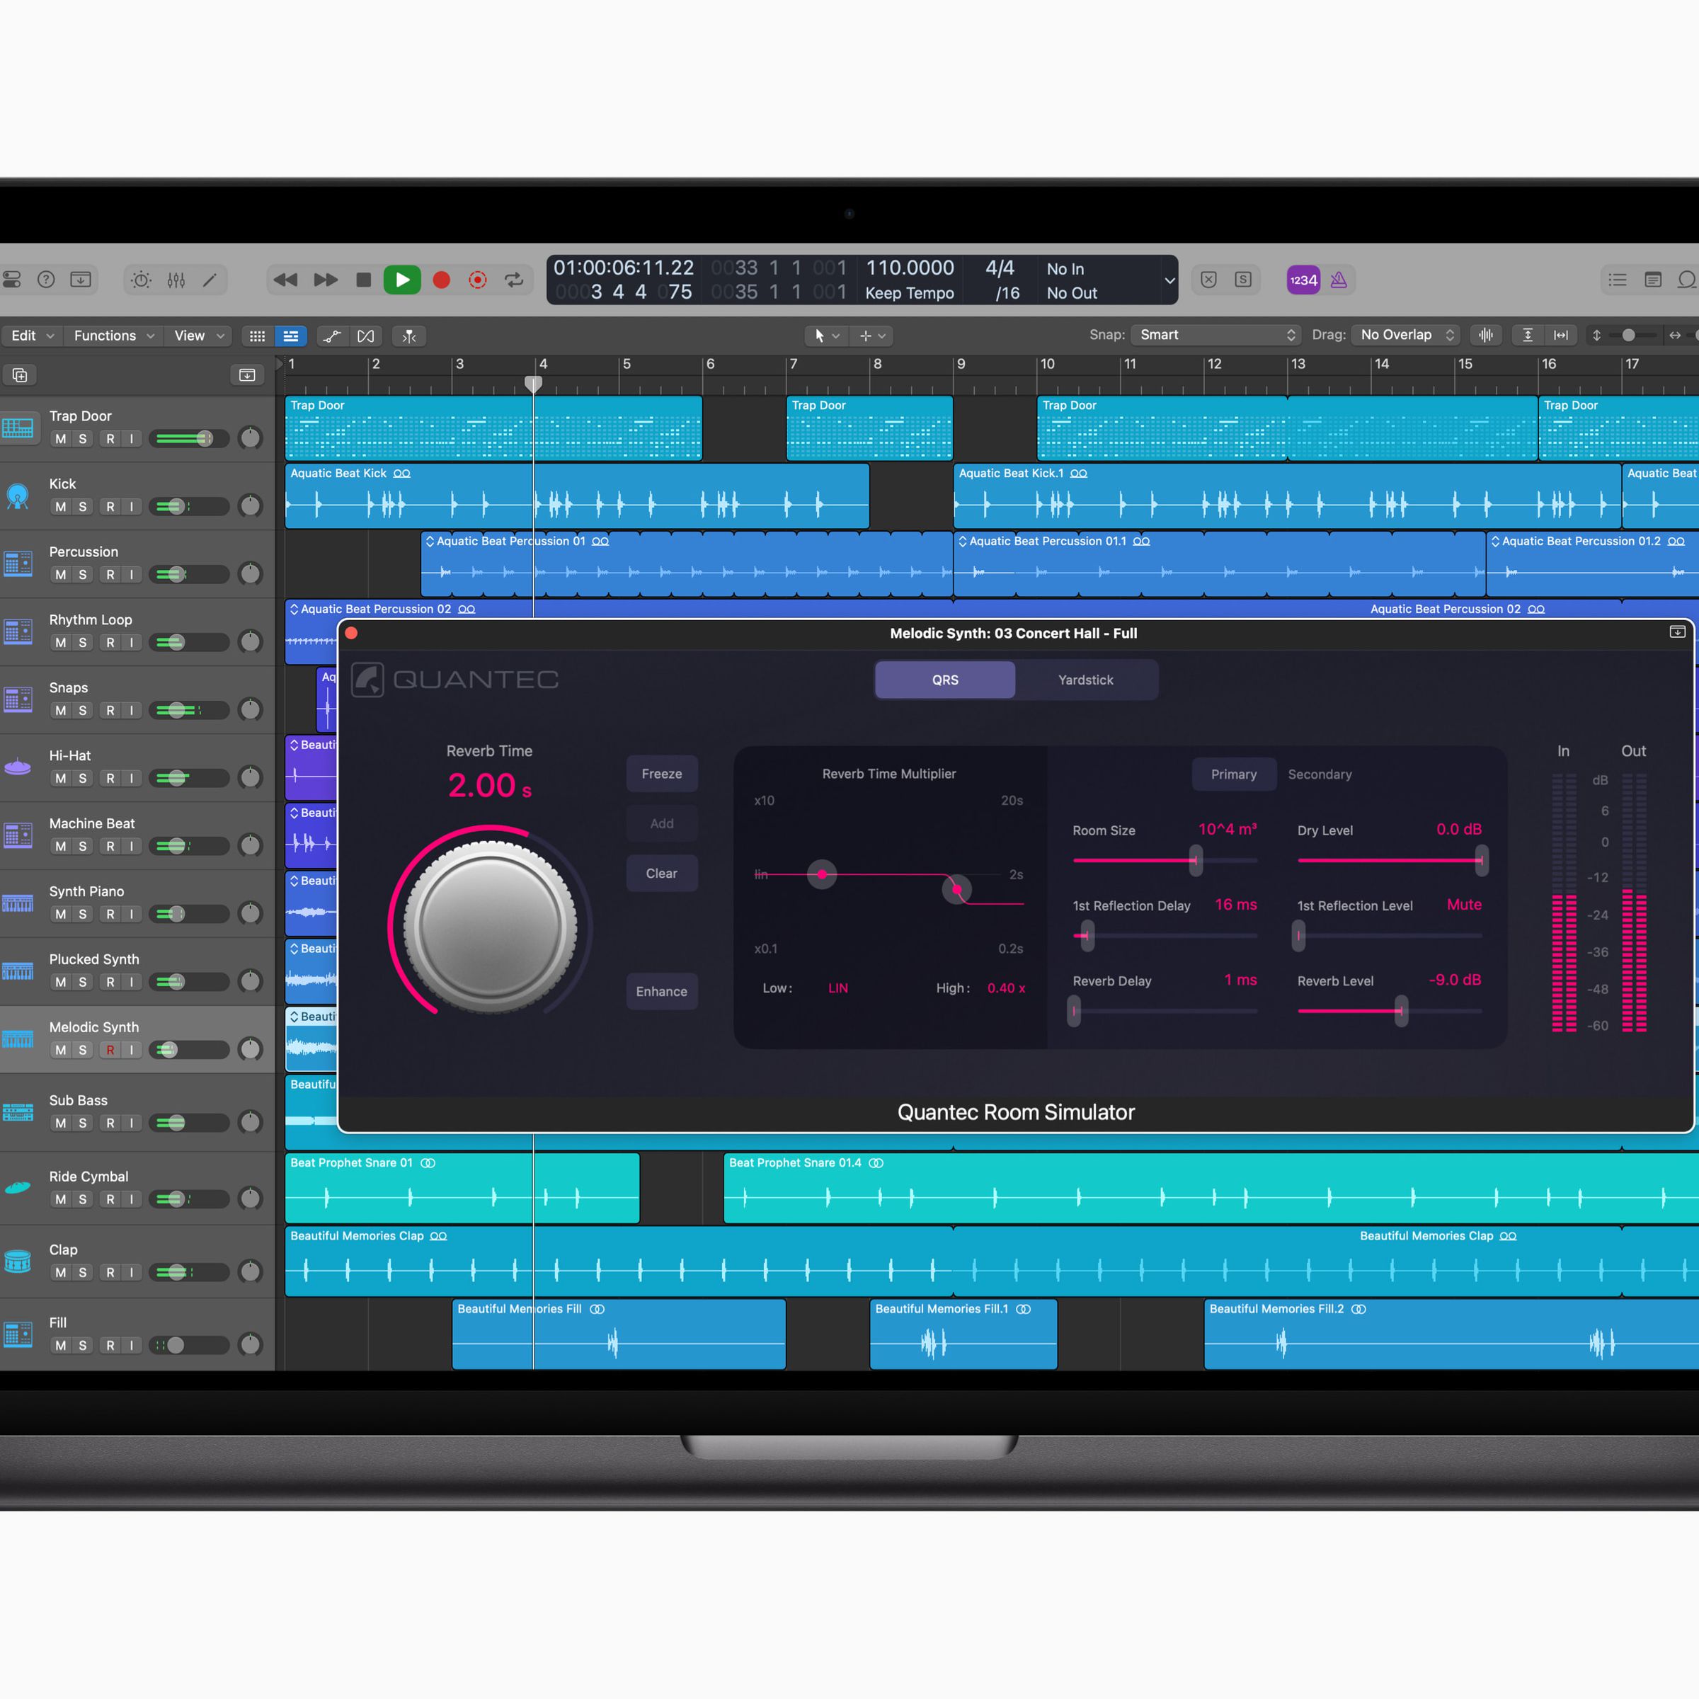Click the Clear button
Image resolution: width=1699 pixels, height=1699 pixels.
click(x=662, y=874)
